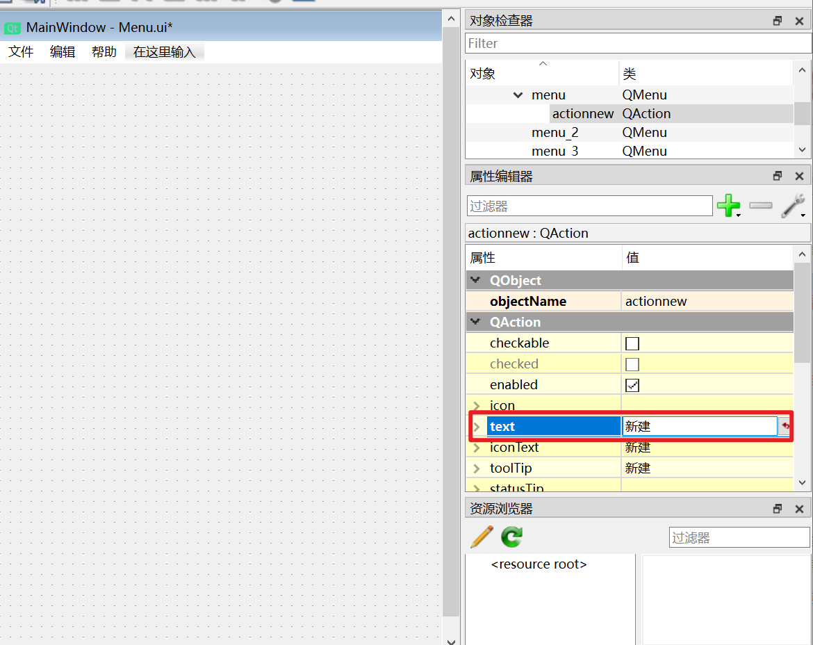Viewport: 813px width, 645px height.
Task: Open the 文件 menu
Action: (21, 52)
